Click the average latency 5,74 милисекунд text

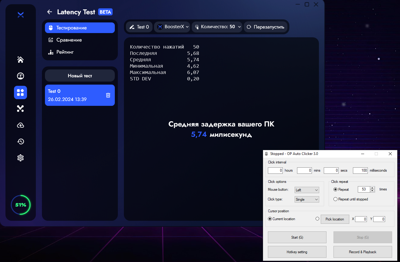click(x=221, y=134)
